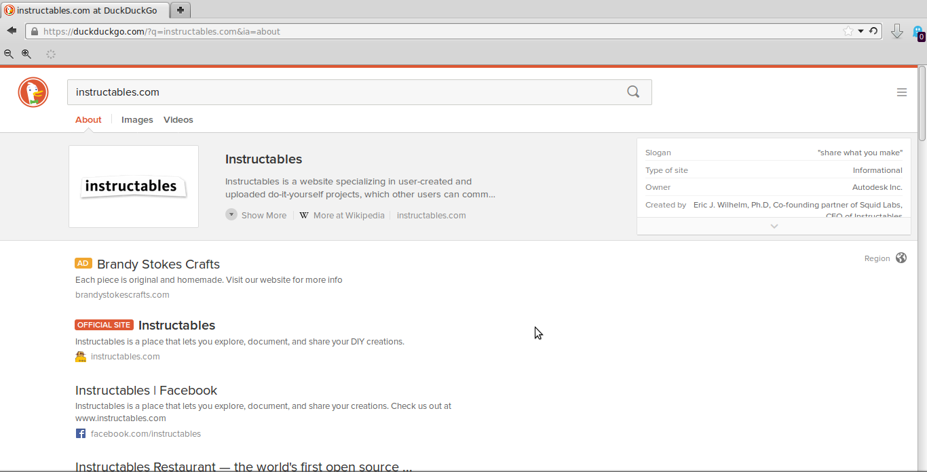
Task: Click the 'Informational' type of site value
Action: pyautogui.click(x=877, y=170)
